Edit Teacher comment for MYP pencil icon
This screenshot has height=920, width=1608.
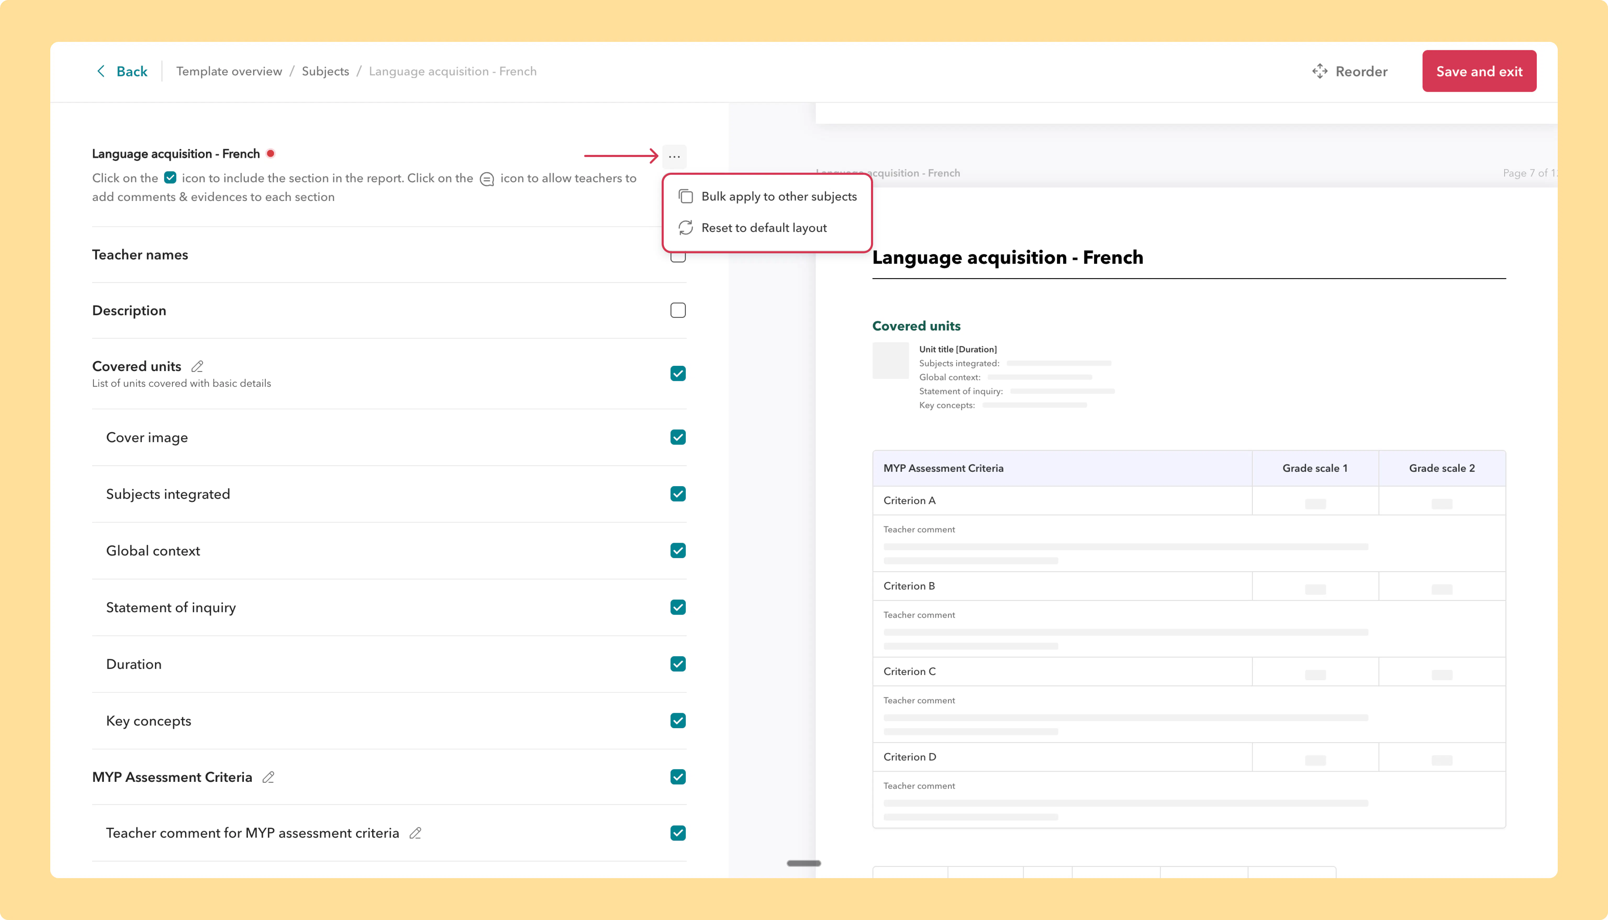(415, 833)
